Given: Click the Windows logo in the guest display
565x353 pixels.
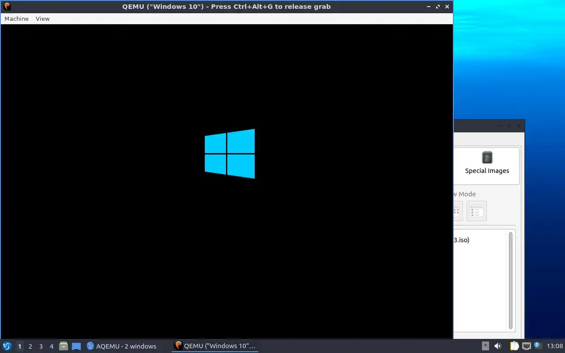Looking at the screenshot, I should click(230, 154).
